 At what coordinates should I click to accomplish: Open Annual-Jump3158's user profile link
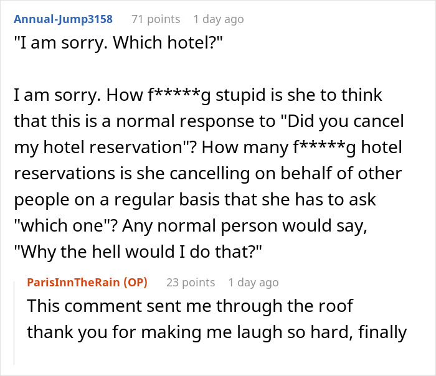(x=63, y=19)
